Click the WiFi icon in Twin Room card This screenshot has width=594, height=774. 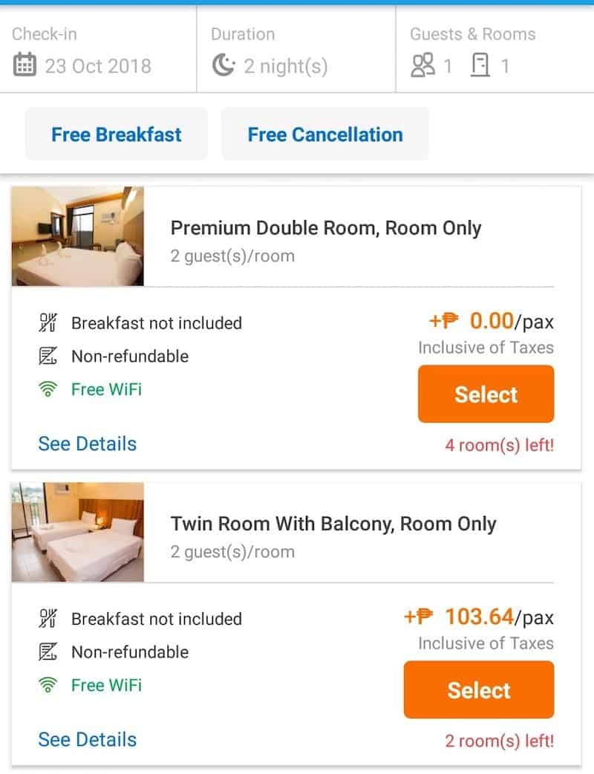coord(48,684)
